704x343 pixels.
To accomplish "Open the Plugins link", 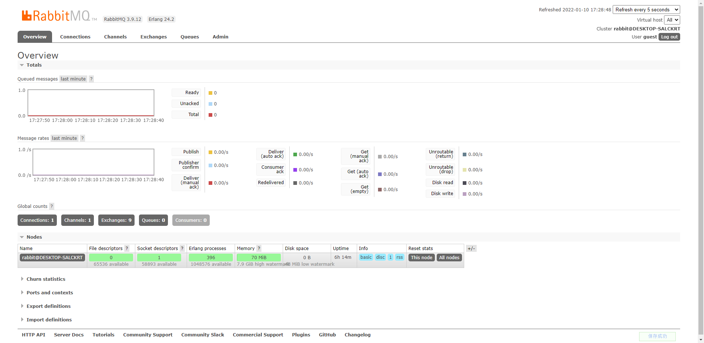I will pyautogui.click(x=301, y=335).
